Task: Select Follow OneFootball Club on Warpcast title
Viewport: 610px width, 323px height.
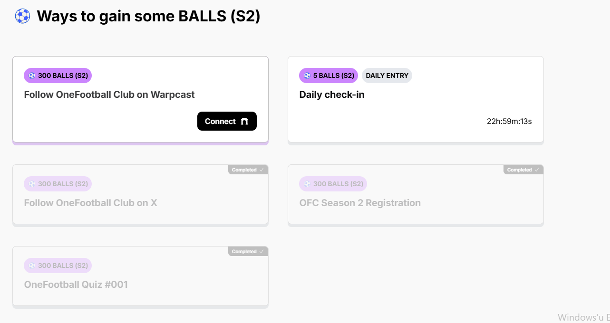Action: pos(109,95)
